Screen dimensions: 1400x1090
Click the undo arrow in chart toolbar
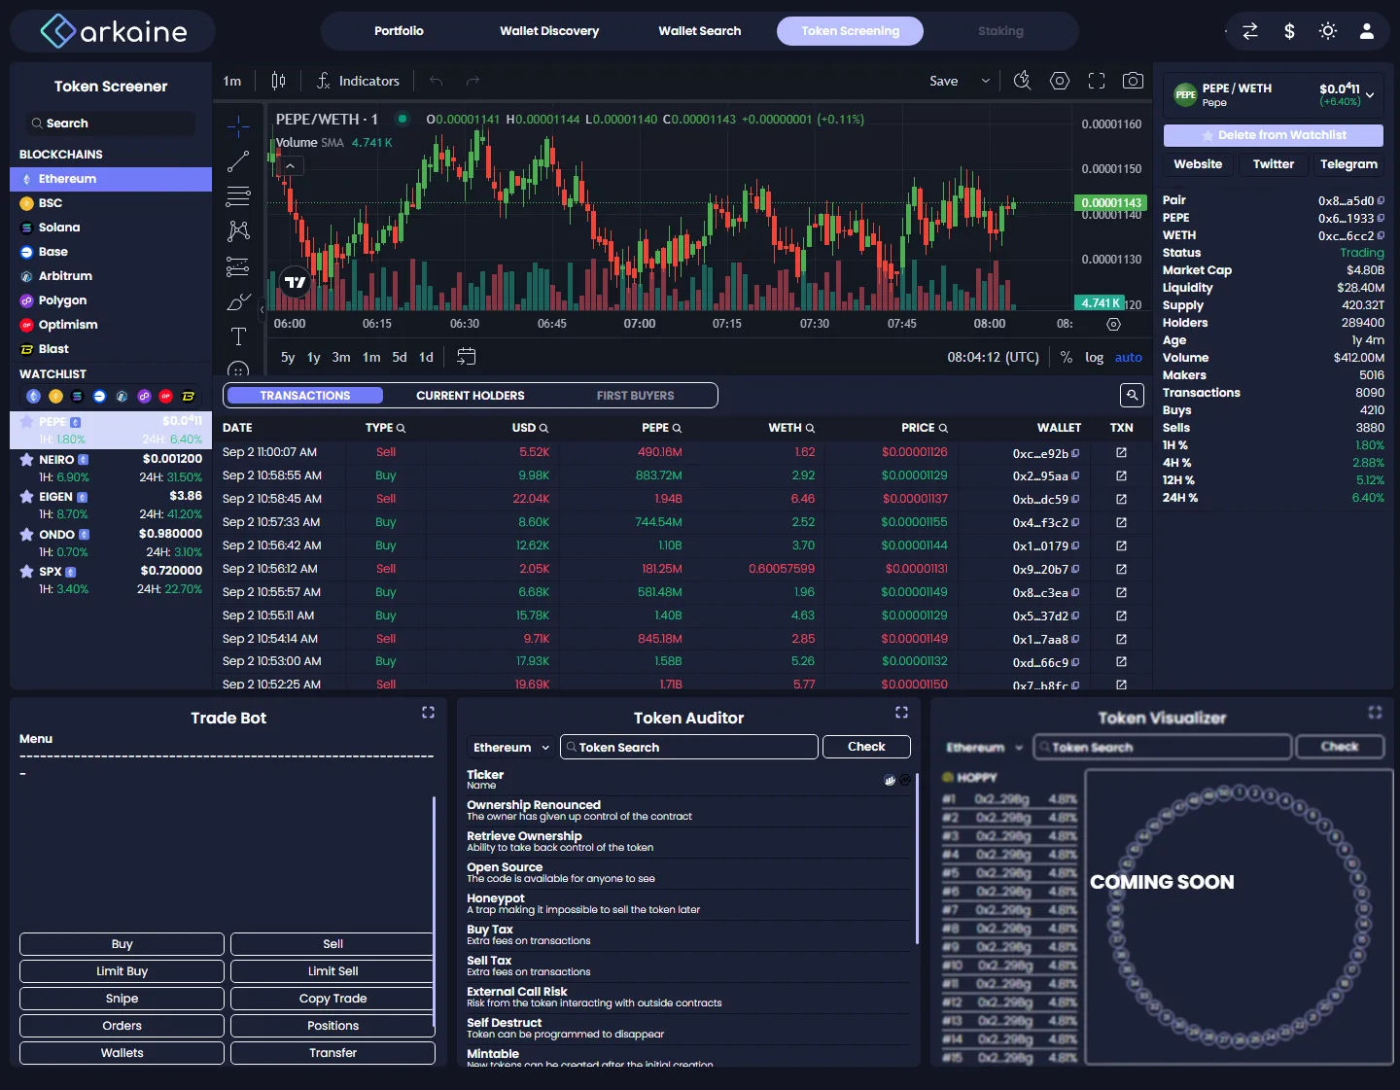point(437,81)
